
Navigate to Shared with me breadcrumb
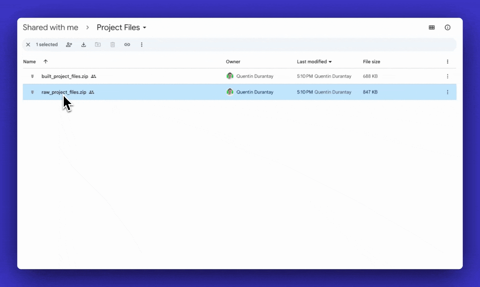coord(50,27)
